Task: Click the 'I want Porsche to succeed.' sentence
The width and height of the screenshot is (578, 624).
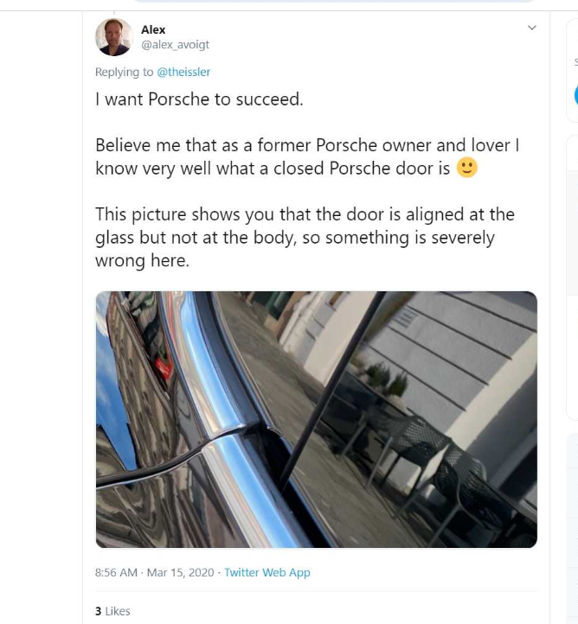Action: 199,99
